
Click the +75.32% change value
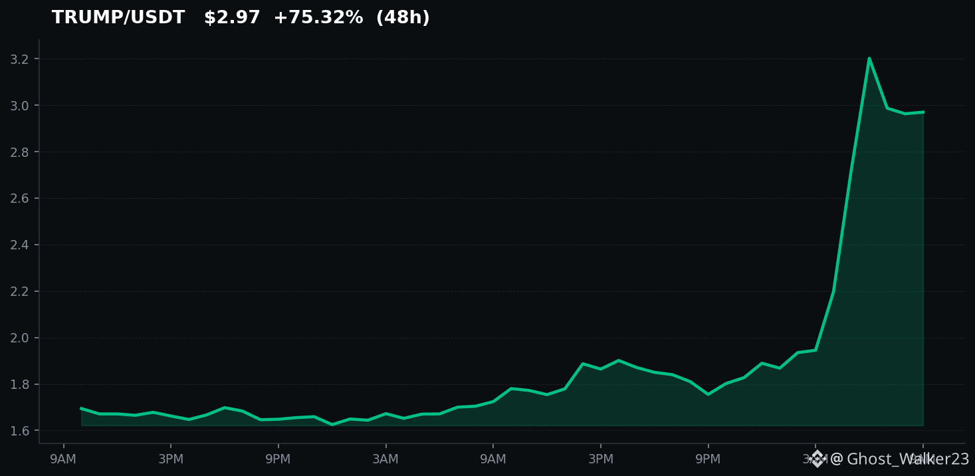point(318,18)
